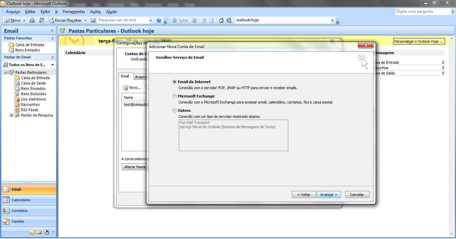The image size is (456, 239).
Task: Open outlook:hoje address bar dropdown
Action: click(332, 20)
